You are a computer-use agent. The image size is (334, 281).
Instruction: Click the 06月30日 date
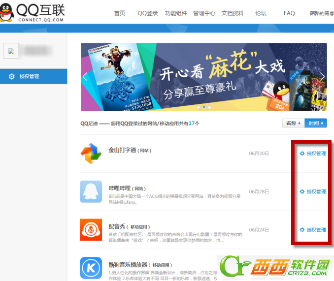(x=259, y=154)
